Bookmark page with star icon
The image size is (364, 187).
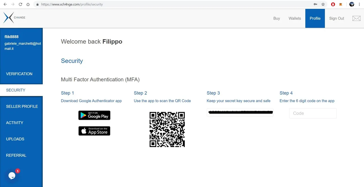click(x=323, y=4)
